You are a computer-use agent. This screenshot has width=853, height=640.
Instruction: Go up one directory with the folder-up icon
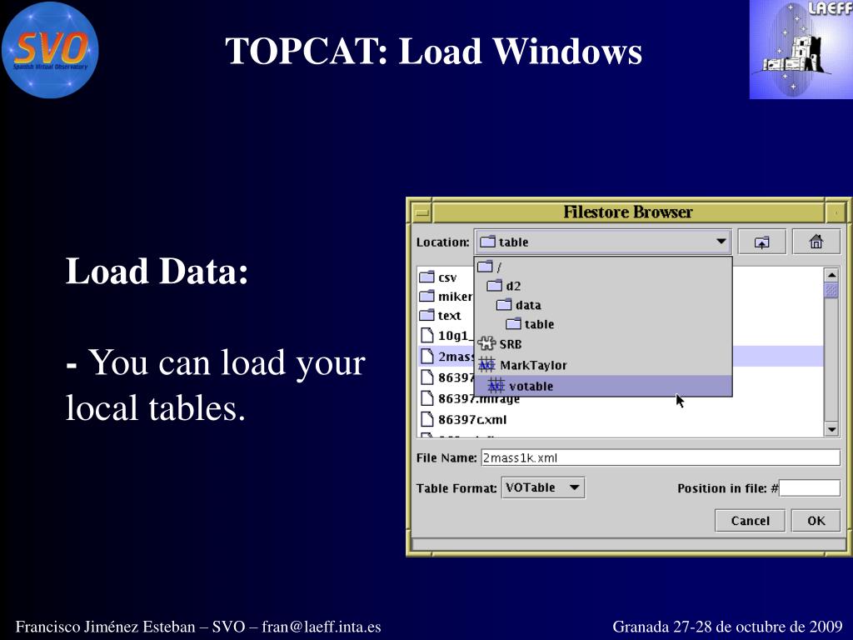pos(761,242)
